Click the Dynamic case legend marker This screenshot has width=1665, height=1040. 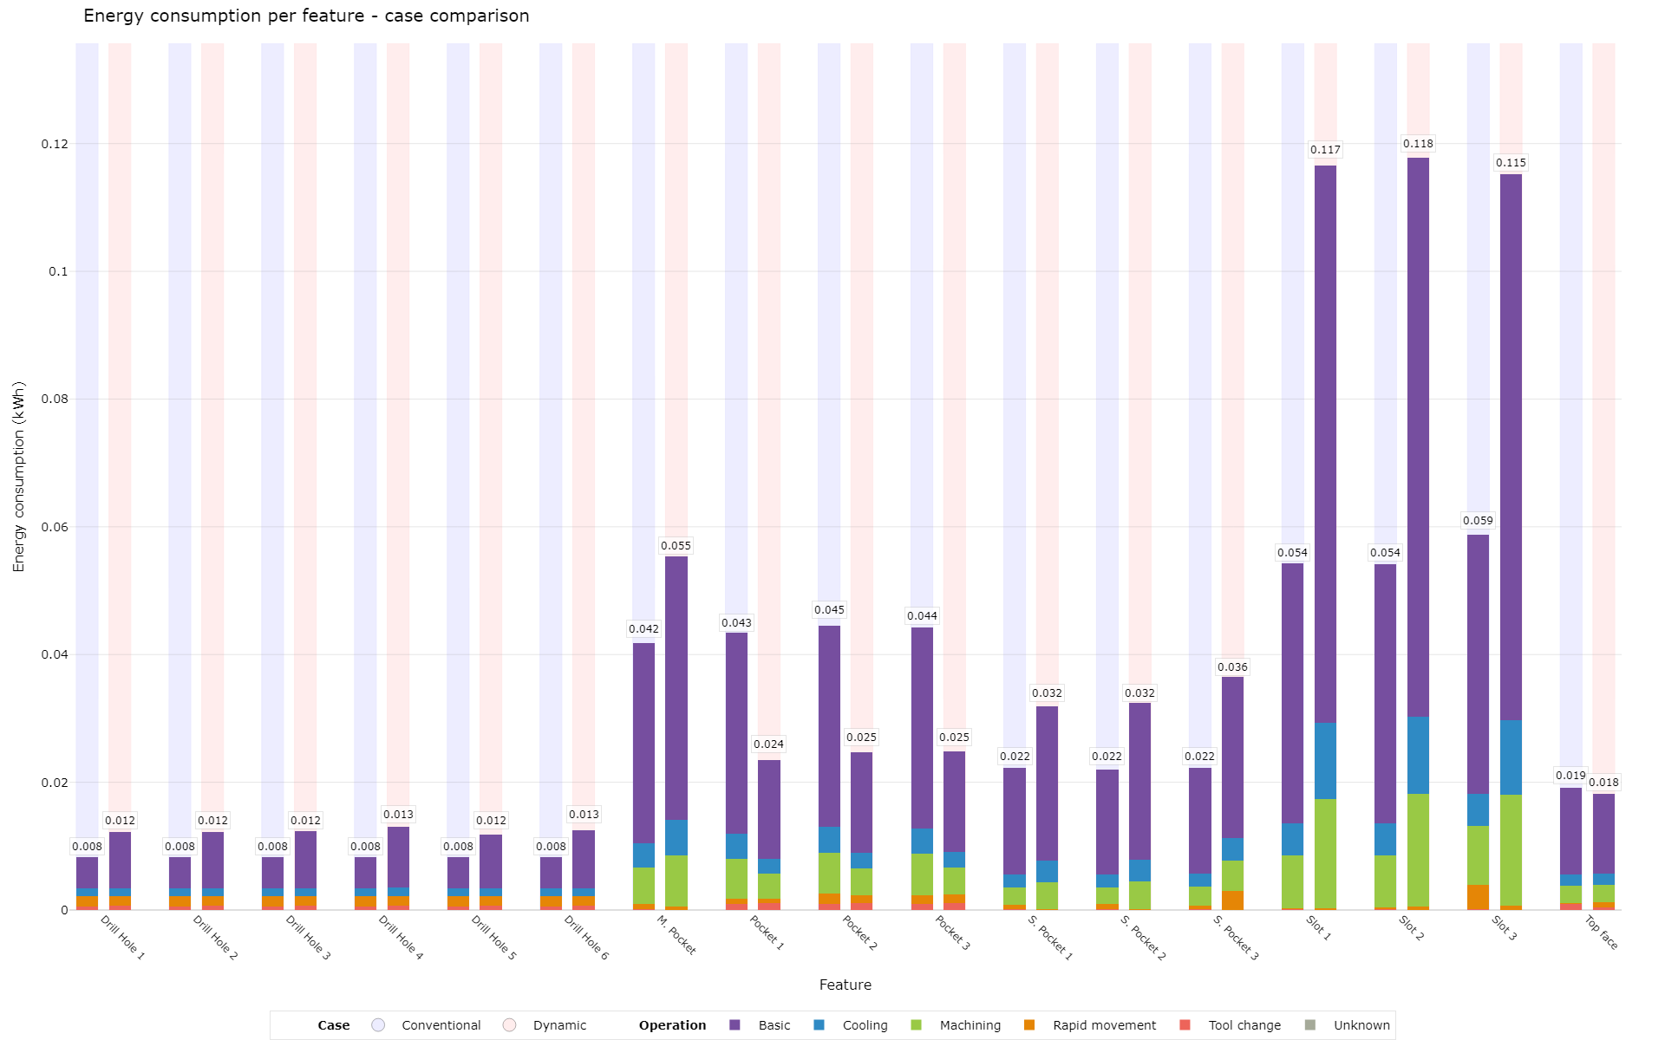(x=510, y=1025)
